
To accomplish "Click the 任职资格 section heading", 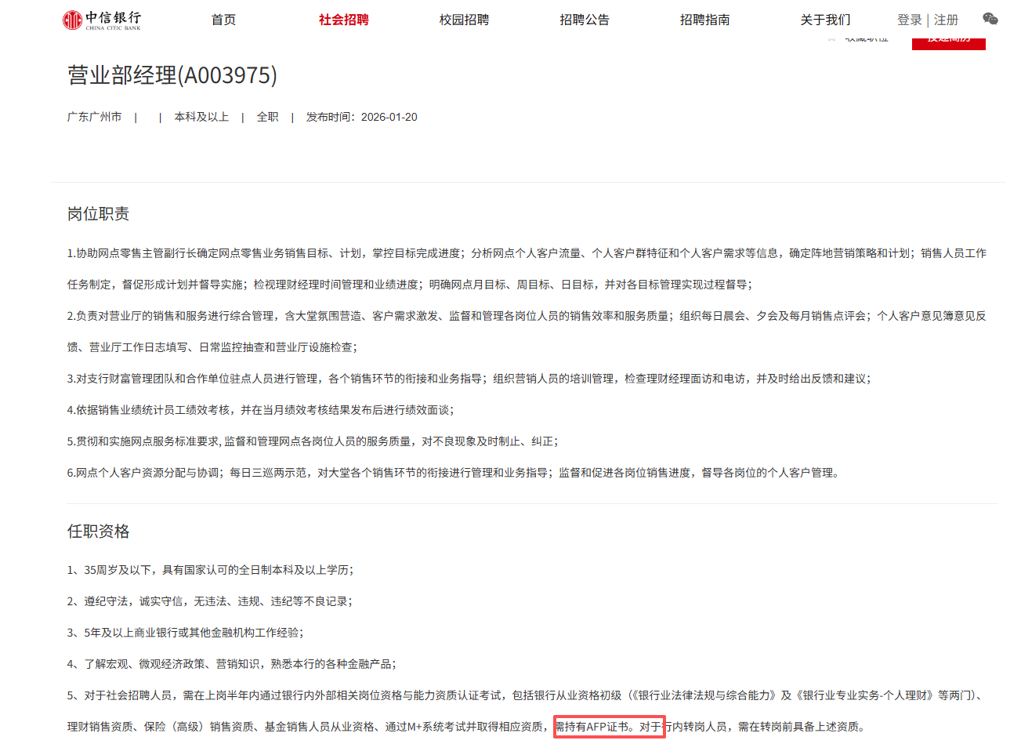I will tap(98, 532).
